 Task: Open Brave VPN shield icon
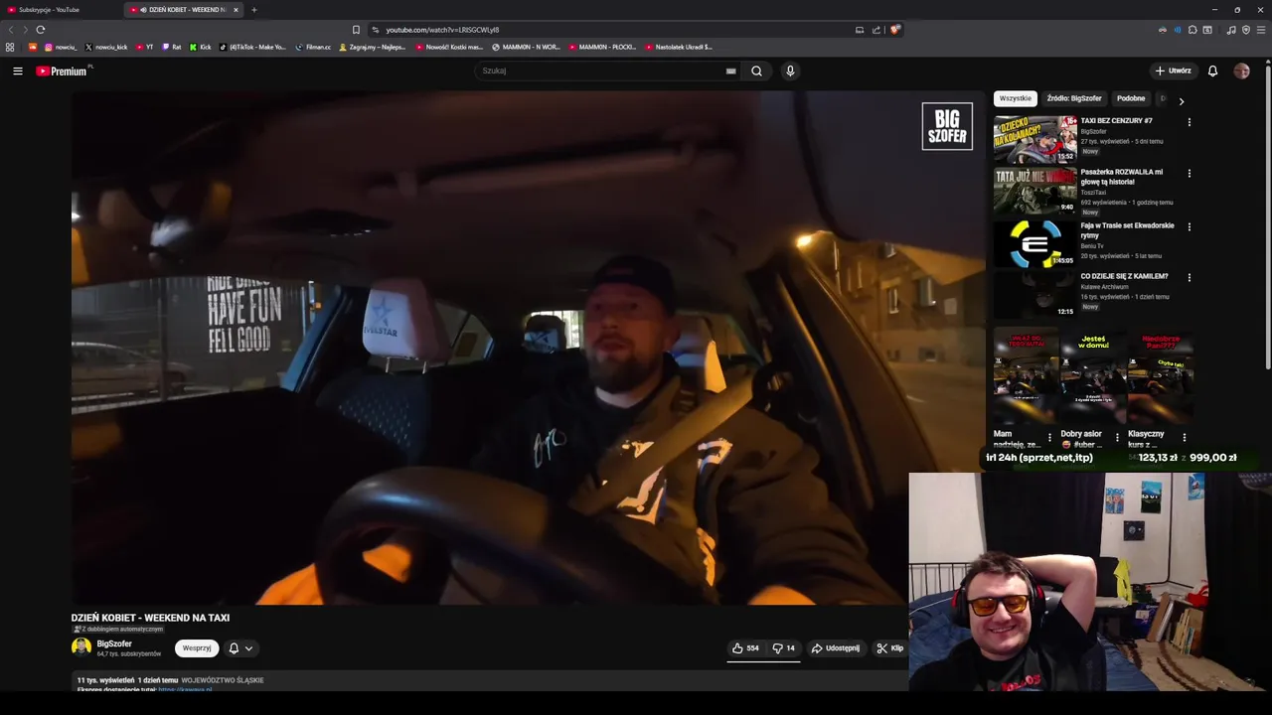pos(1246,30)
